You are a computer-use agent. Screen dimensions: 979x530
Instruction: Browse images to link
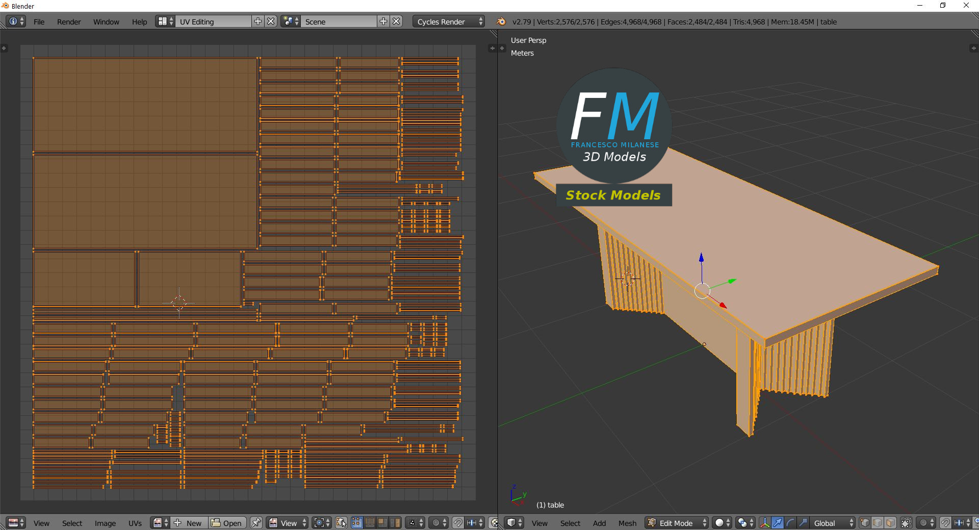click(x=161, y=523)
